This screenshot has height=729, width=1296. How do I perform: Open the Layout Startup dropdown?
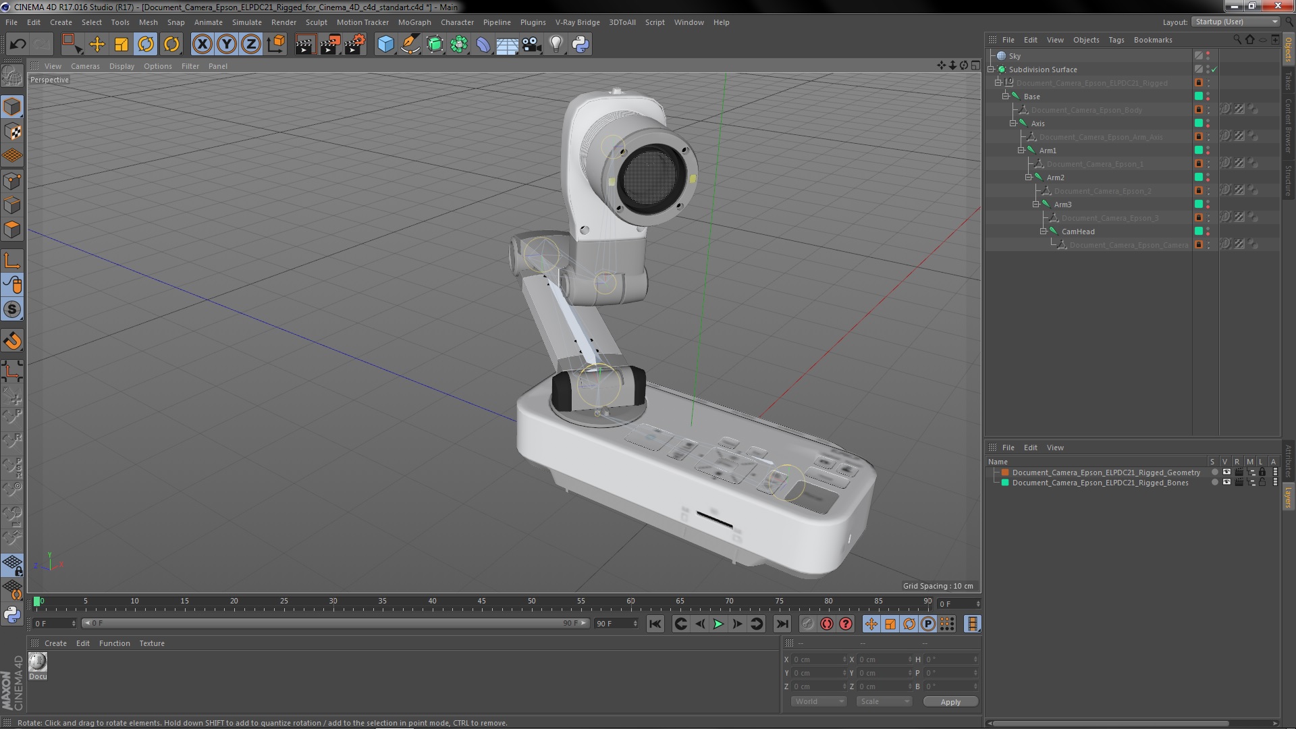tap(1236, 22)
